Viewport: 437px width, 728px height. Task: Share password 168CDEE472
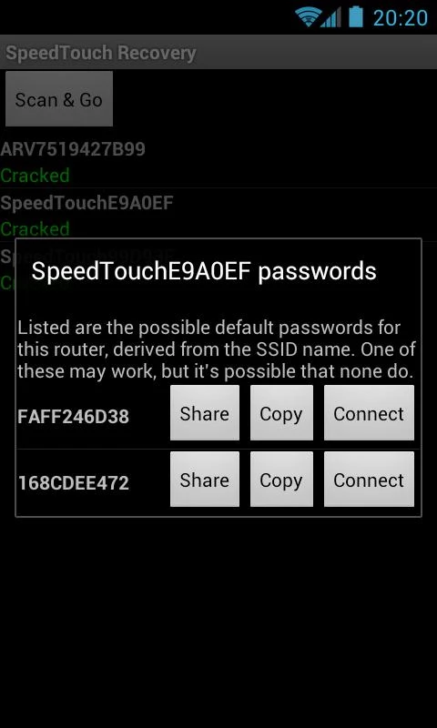click(204, 480)
